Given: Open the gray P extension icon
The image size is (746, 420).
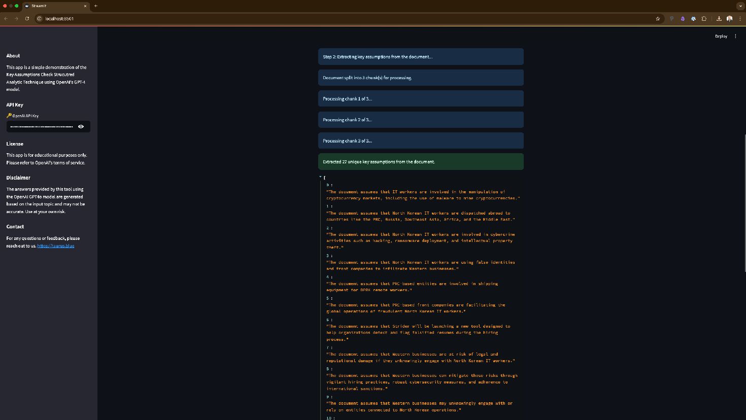Looking at the screenshot, I should tap(671, 19).
